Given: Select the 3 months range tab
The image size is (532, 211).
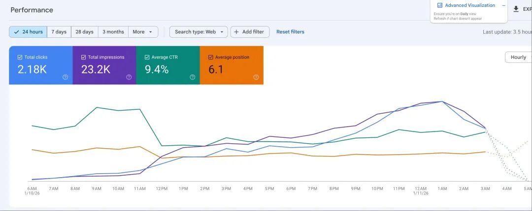Looking at the screenshot, I should 113,32.
